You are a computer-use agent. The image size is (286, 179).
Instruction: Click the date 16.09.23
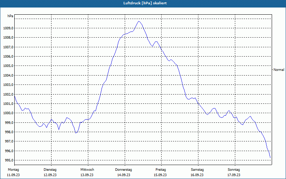pyautogui.click(x=197, y=175)
